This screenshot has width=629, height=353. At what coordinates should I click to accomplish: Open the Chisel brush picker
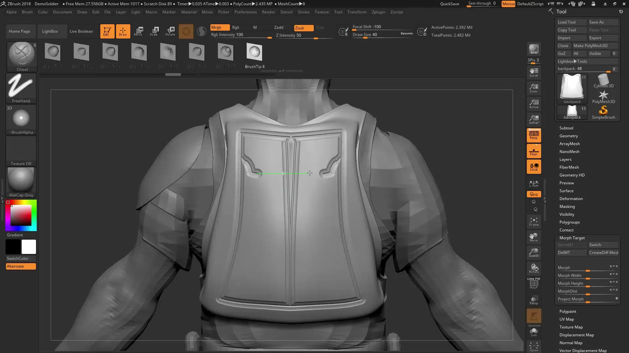tap(22, 57)
